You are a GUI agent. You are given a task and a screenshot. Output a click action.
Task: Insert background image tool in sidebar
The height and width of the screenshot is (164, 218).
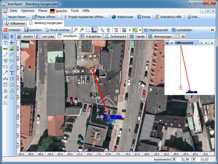coord(12,49)
